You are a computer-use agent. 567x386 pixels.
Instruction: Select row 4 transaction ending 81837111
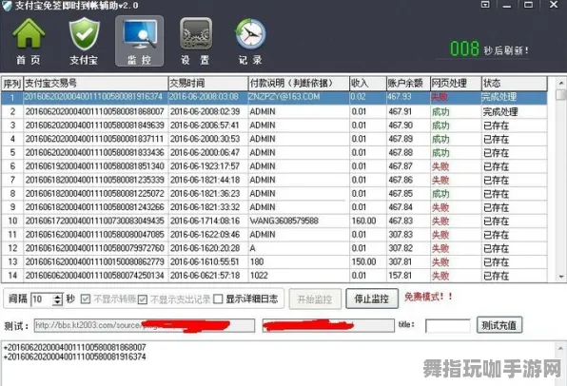click(x=274, y=139)
